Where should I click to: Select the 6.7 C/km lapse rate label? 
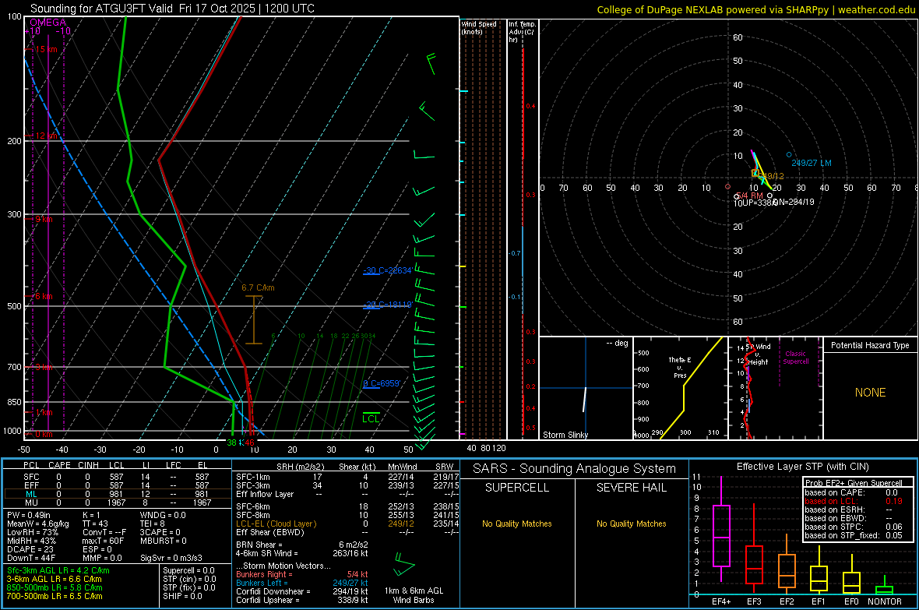point(258,287)
